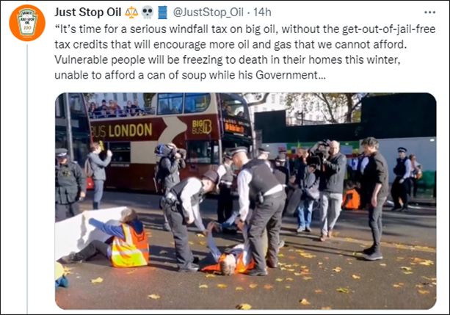Open the three-dot more options menu
The width and height of the screenshot is (450, 315).
[x=429, y=12]
